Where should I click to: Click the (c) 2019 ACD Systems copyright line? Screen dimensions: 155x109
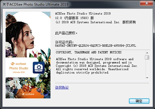pyautogui.click(x=95, y=22)
